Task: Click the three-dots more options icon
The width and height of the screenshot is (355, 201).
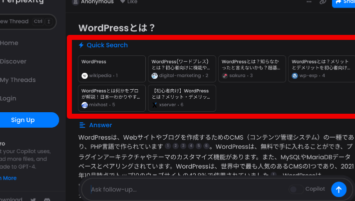Action: point(308,2)
